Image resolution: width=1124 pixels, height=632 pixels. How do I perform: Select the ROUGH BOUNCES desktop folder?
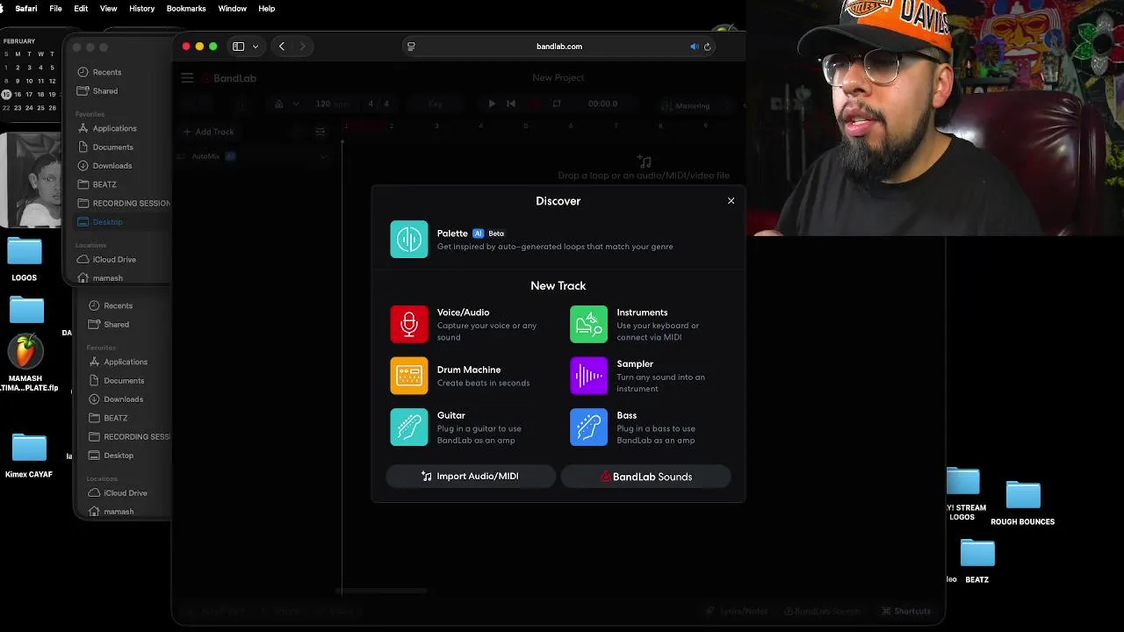click(x=1023, y=495)
